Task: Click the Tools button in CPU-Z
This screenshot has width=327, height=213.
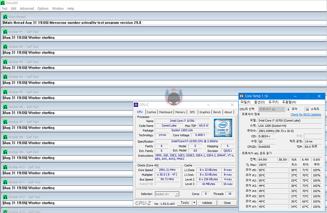Action: tap(185, 203)
